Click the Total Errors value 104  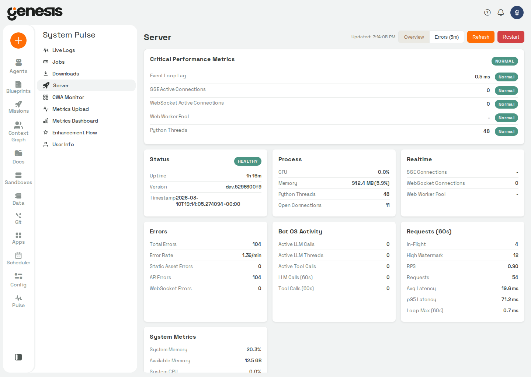click(257, 244)
